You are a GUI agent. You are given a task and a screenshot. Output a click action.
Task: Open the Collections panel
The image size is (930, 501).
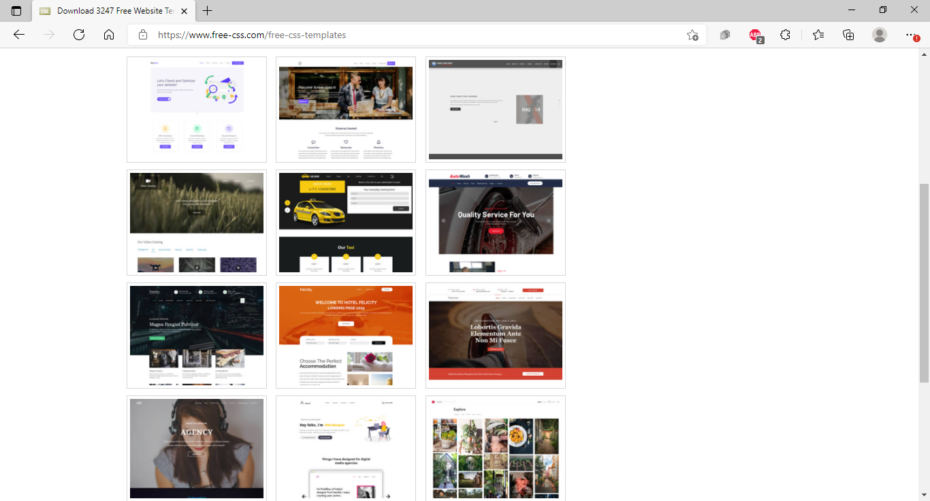click(x=848, y=35)
